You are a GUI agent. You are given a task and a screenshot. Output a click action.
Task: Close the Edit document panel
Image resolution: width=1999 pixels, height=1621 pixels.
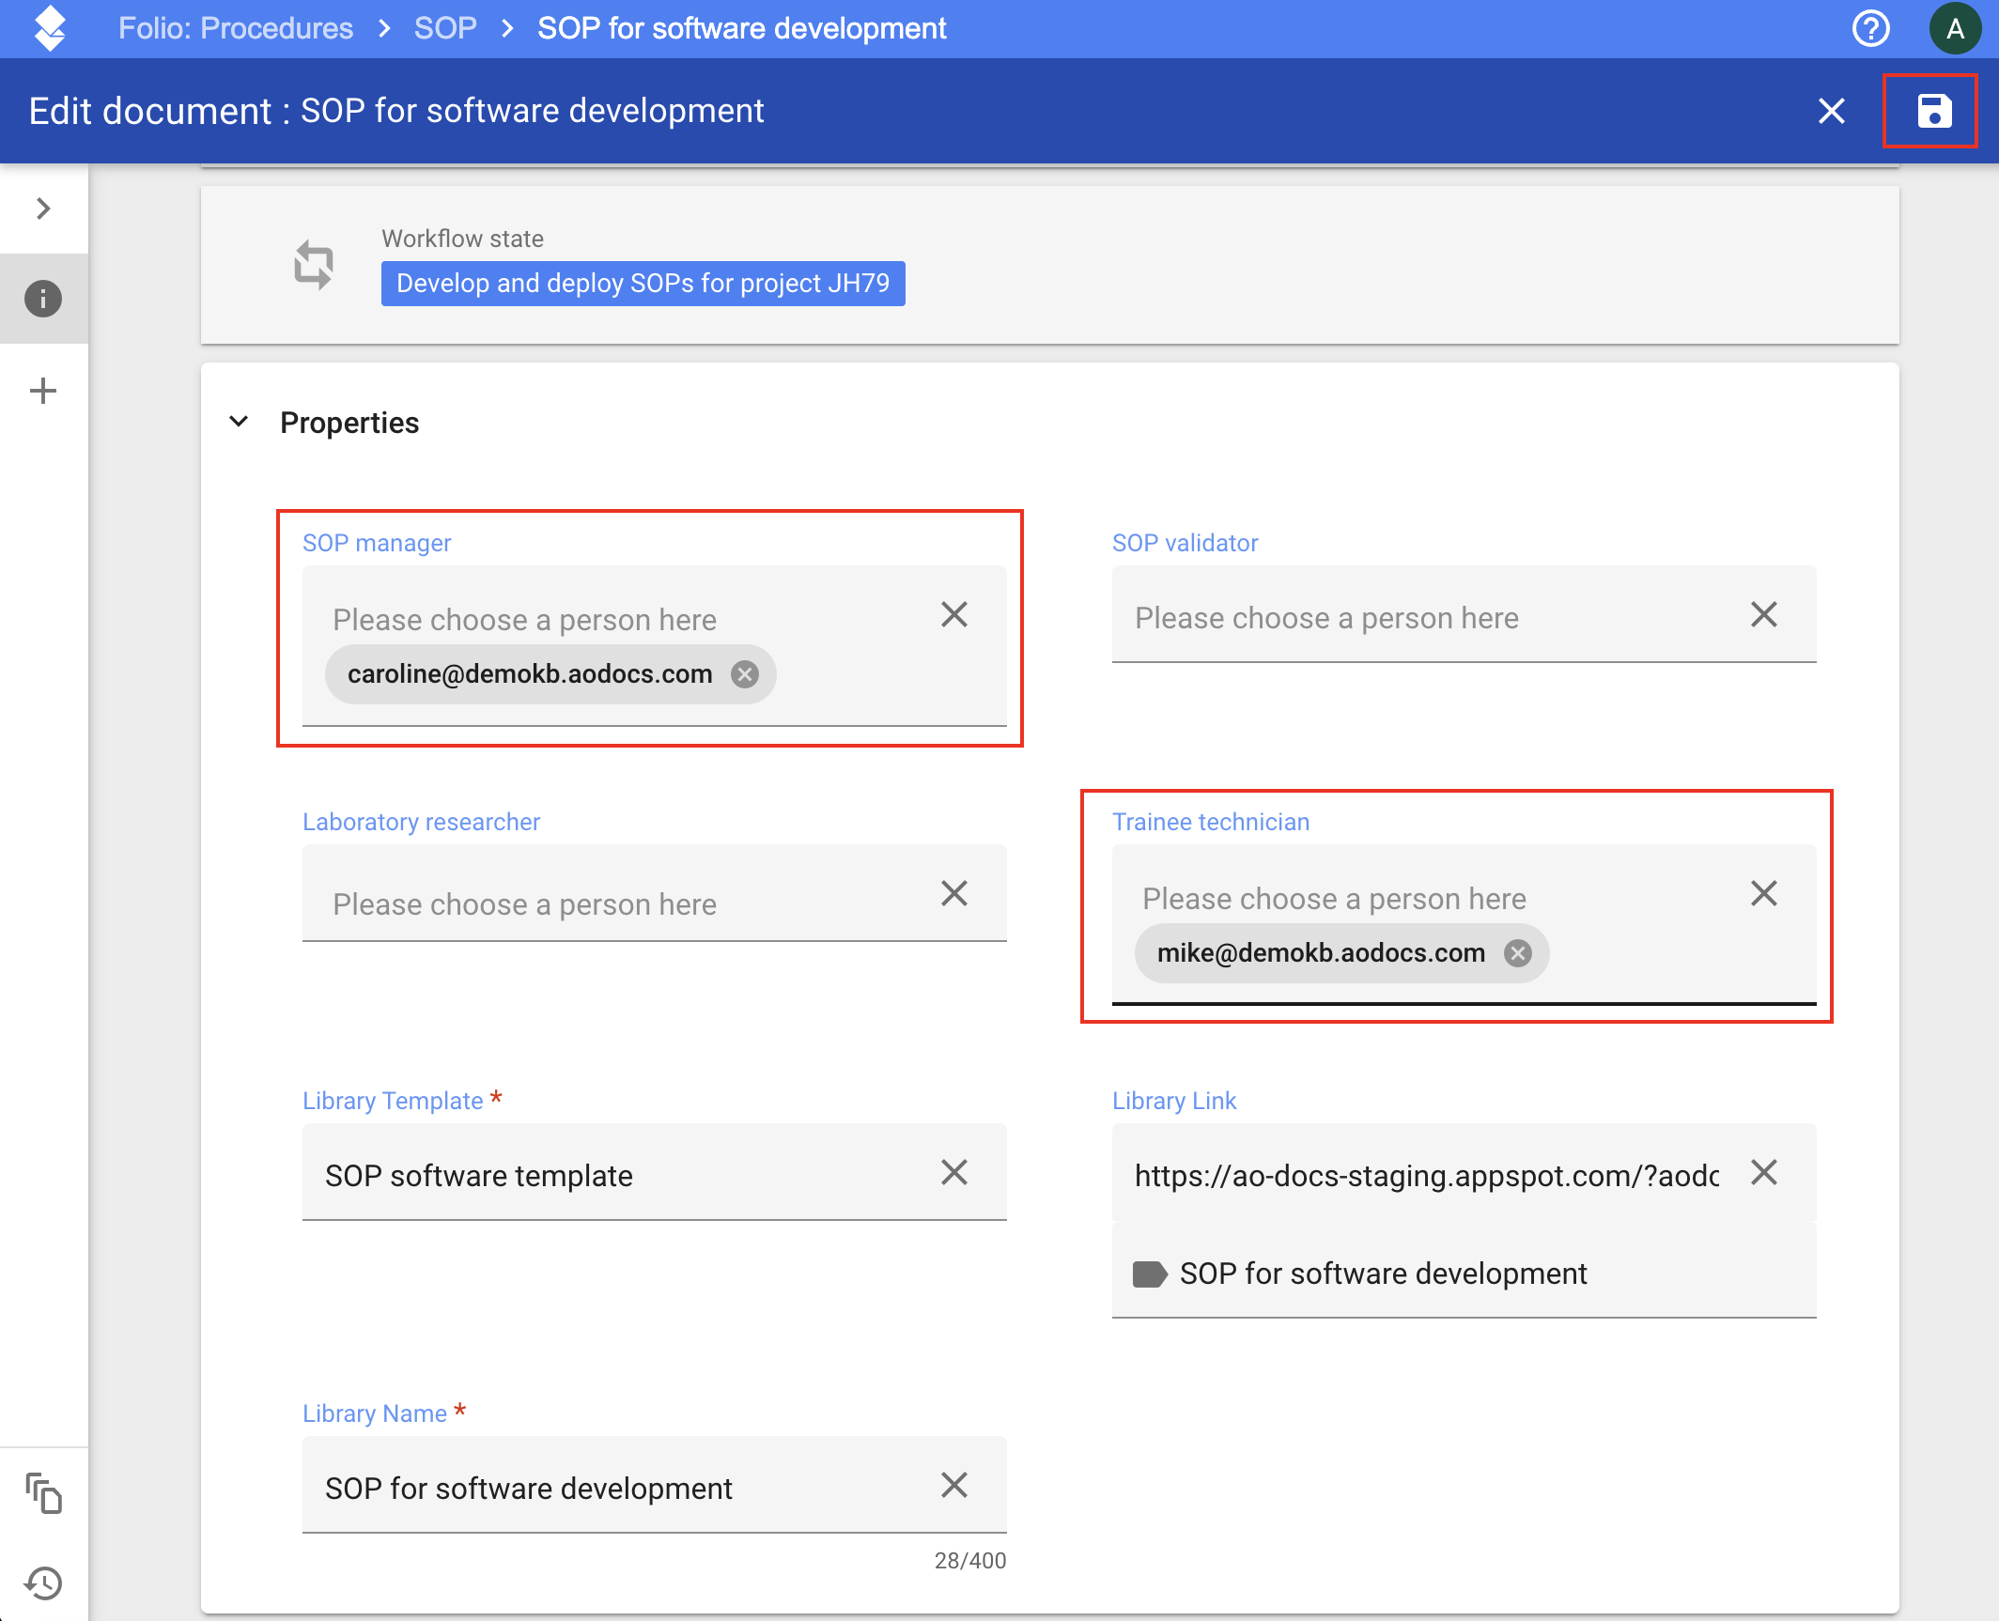pyautogui.click(x=1831, y=111)
